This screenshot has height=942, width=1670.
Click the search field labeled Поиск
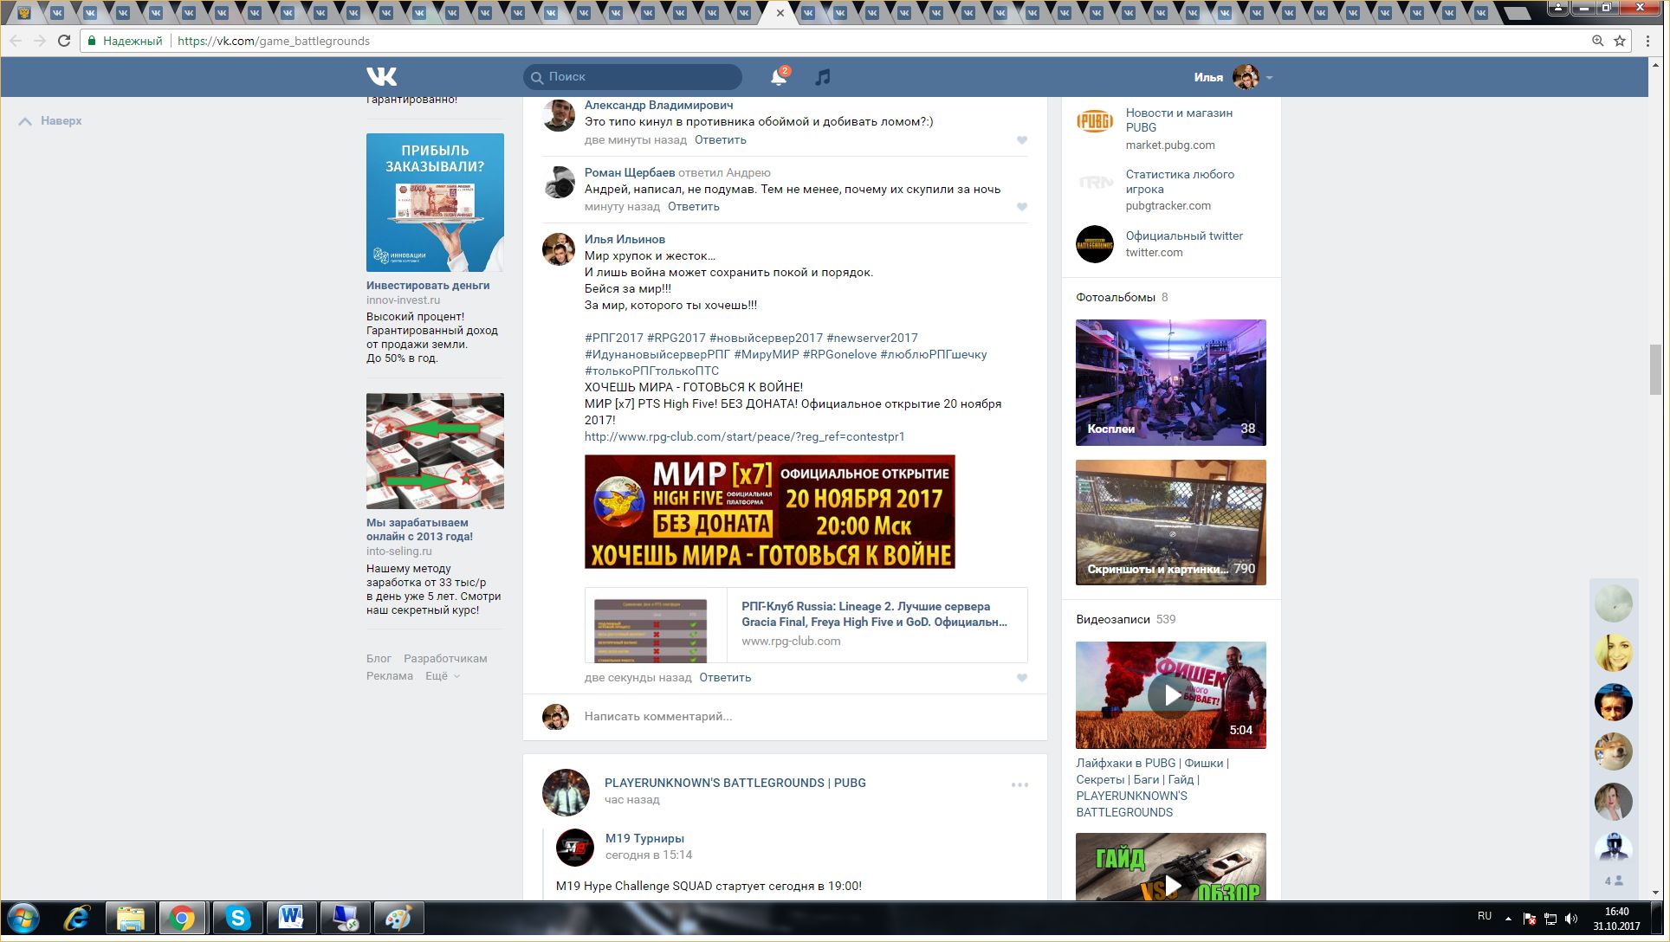pos(632,77)
